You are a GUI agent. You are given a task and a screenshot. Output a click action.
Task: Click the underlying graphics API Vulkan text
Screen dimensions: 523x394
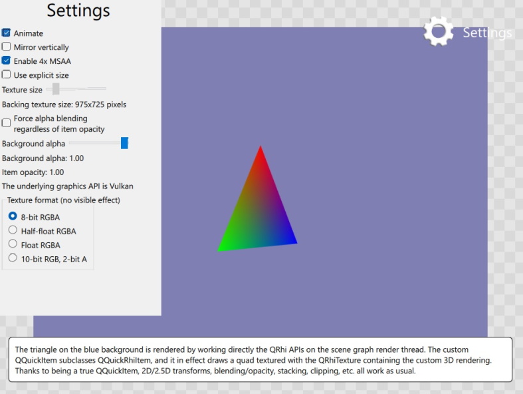(67, 186)
